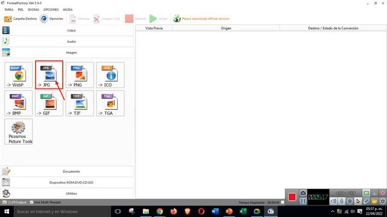
Task: Open the -> PNG conversion option
Action: tap(80, 75)
